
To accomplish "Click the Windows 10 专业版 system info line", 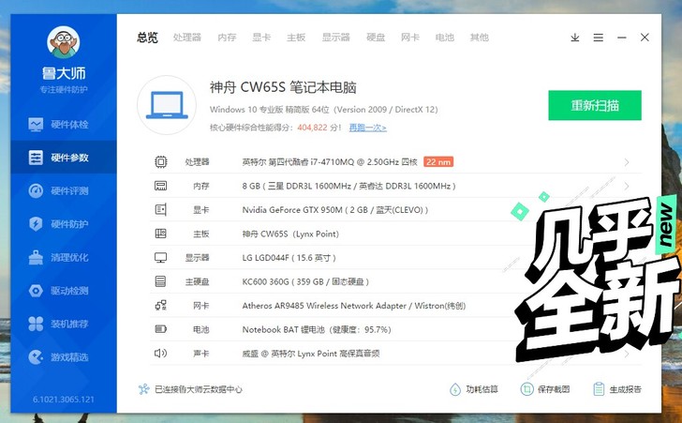I will [x=323, y=110].
